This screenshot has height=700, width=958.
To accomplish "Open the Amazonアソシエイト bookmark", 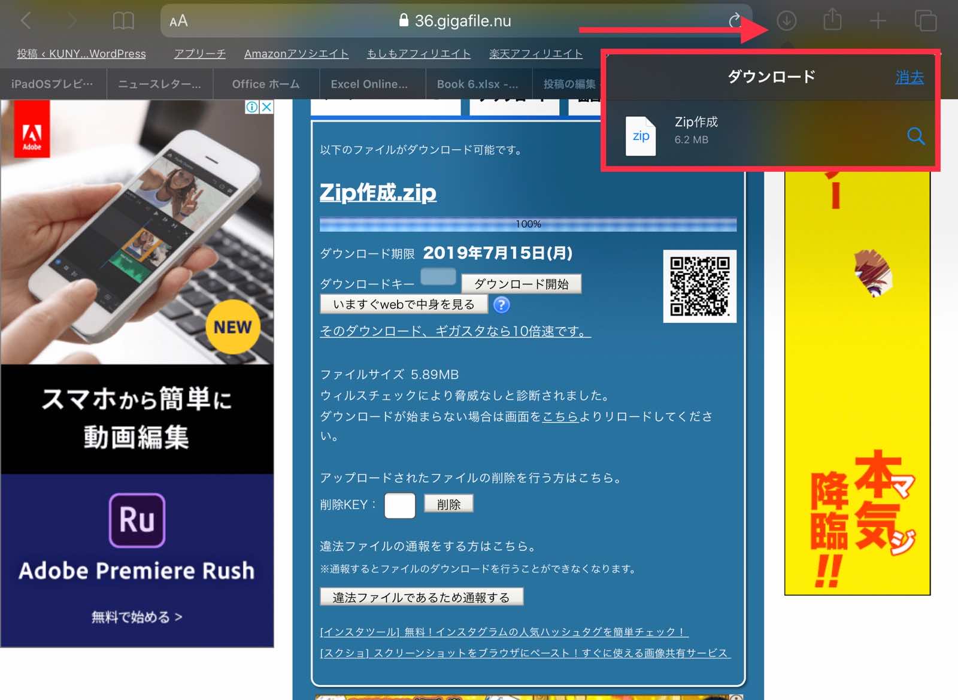I will (296, 54).
